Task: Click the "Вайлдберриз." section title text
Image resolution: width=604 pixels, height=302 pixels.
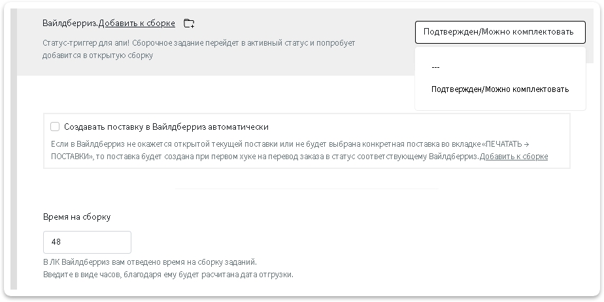Action: click(70, 23)
